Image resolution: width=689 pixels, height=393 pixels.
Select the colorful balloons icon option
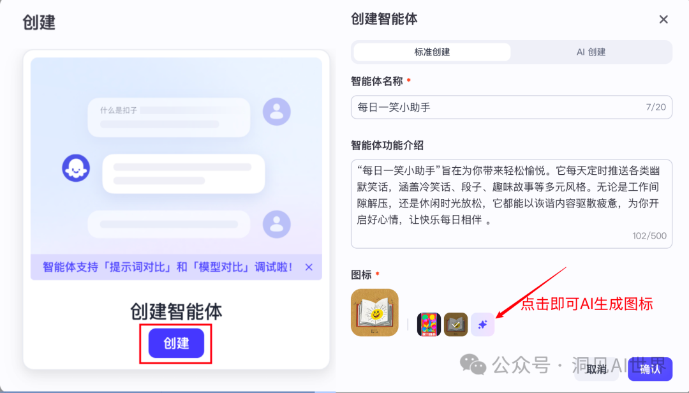tap(429, 325)
